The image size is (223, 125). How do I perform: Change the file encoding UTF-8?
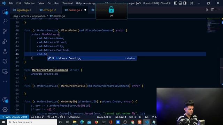[x=132, y=117]
